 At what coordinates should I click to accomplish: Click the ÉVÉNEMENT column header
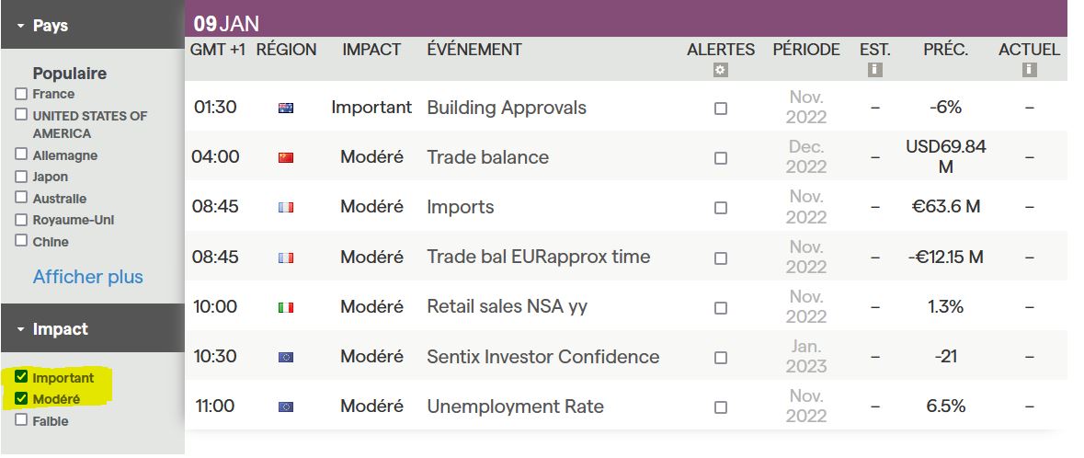(474, 50)
